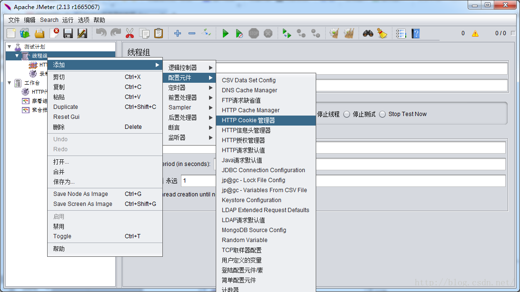Viewport: 520px width, 292px height.
Task: Click the Clear All double broom icon
Action: [x=349, y=33]
